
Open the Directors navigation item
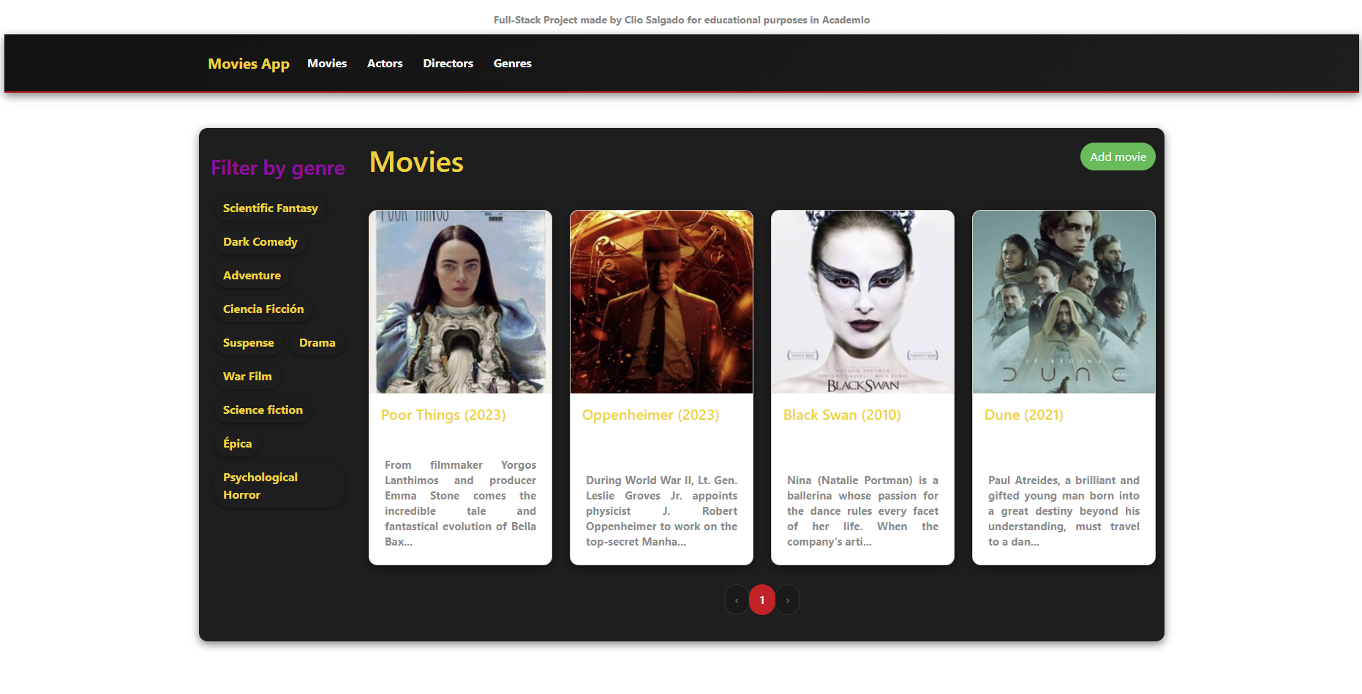pyautogui.click(x=448, y=64)
